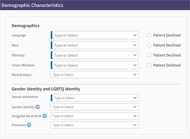Viewport: 190px width, 139px height.
Task: Click the Demographic Characteristics header bar
Action: 95,5
